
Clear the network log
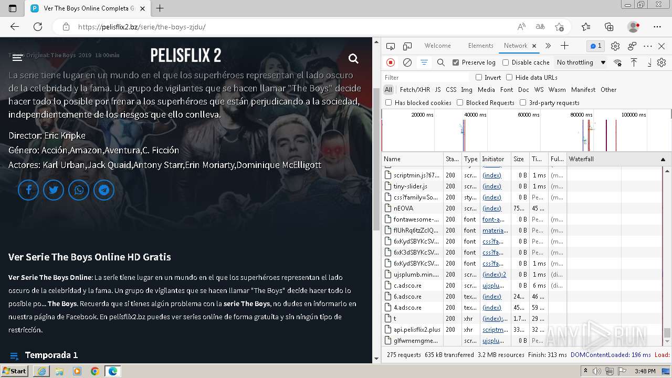point(407,62)
